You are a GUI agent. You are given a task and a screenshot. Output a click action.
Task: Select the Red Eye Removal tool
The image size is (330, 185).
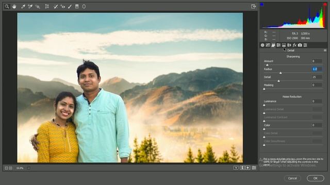pyautogui.click(x=63, y=7)
